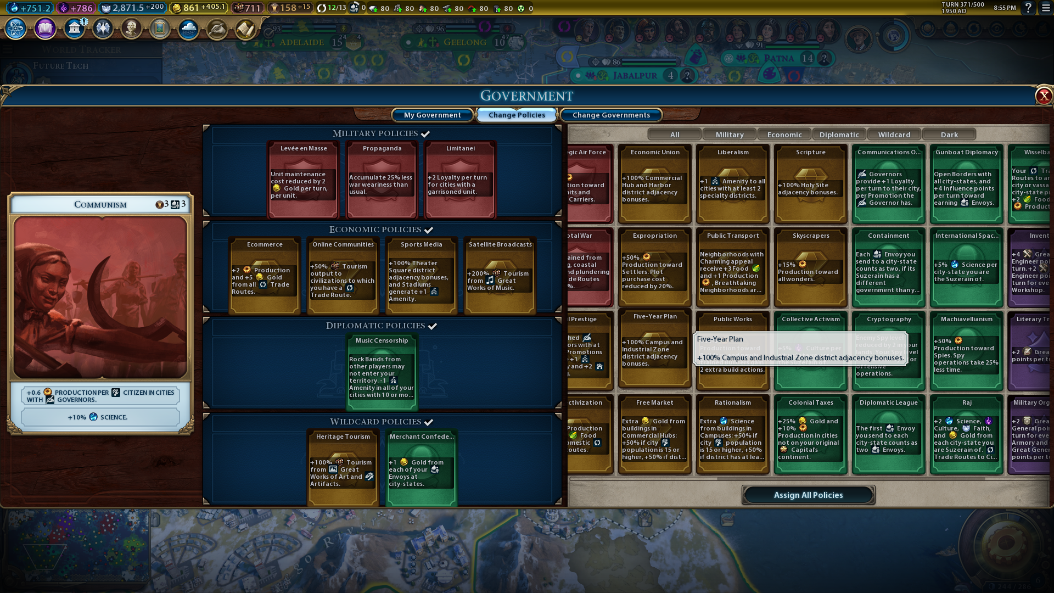This screenshot has width=1054, height=593.
Task: Open the Great People bust icon
Action: (x=131, y=29)
